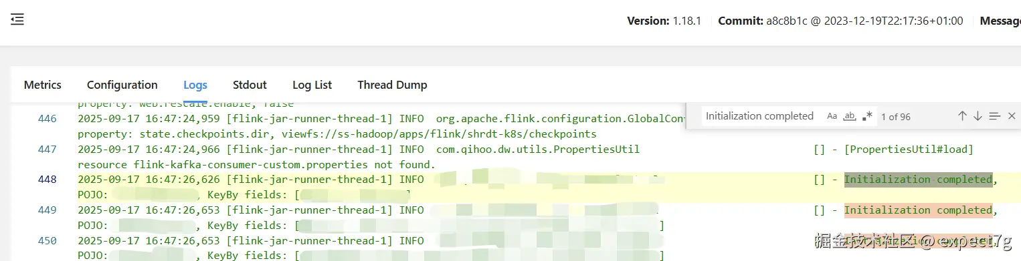This screenshot has height=261, width=1021.
Task: Select the Logs tab
Action: pyautogui.click(x=195, y=85)
